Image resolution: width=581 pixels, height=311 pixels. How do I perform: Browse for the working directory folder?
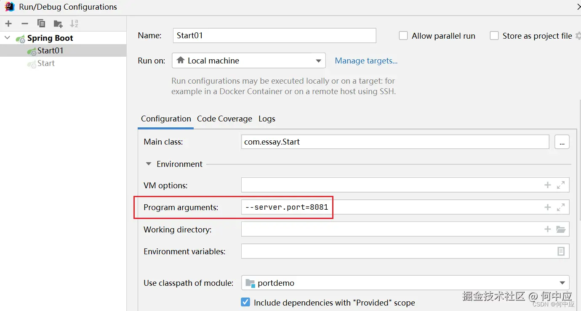click(561, 229)
